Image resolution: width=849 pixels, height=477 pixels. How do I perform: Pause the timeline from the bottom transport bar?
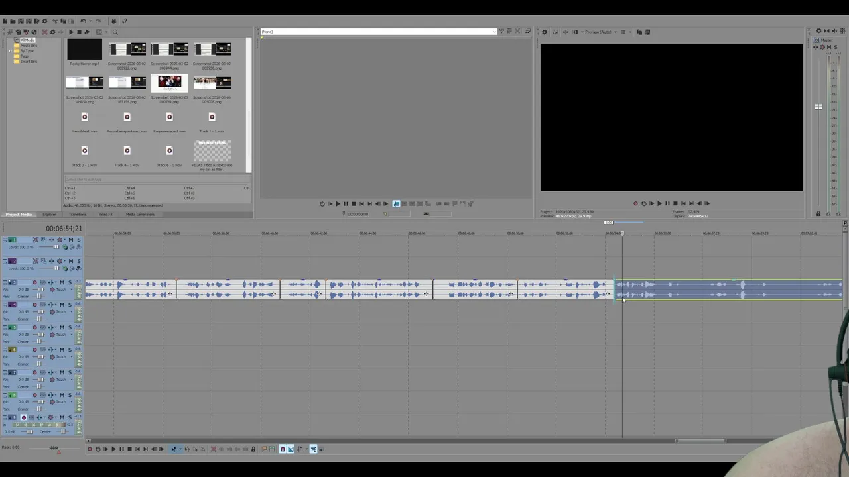(121, 449)
